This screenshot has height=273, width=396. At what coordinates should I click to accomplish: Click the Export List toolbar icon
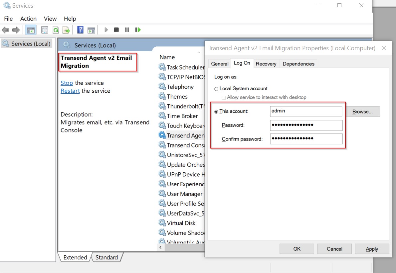coord(66,30)
